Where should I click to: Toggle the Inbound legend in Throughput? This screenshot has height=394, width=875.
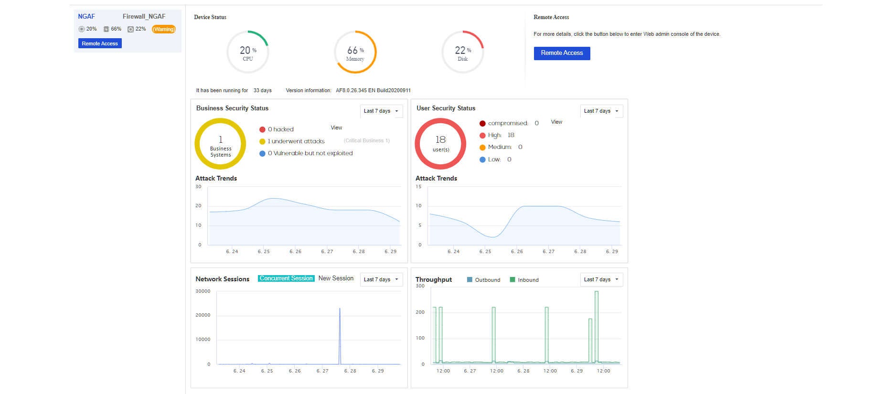(524, 280)
